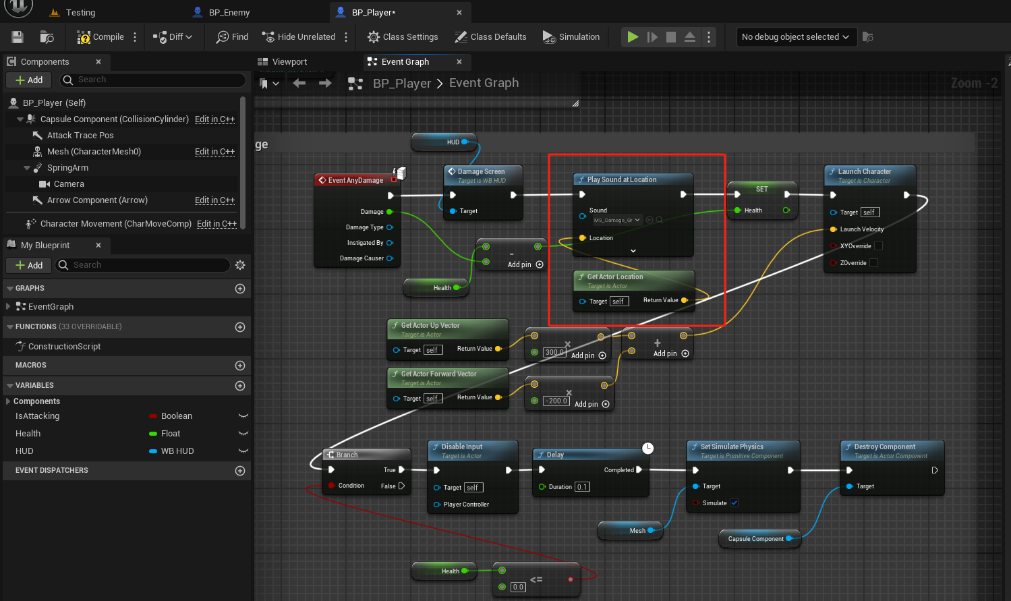Click Health Float type color pill
This screenshot has height=601, width=1011.
click(x=153, y=434)
